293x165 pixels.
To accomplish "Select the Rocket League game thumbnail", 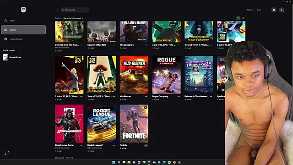I will [102, 124].
